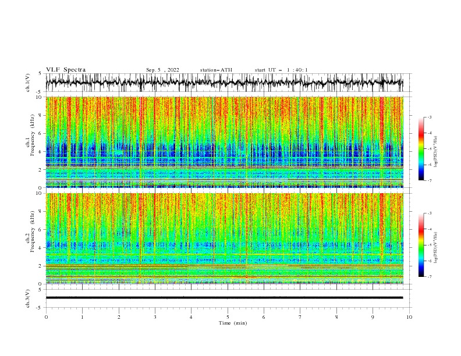Click time axis tick label "4"
The width and height of the screenshot is (461, 356).
tap(191, 317)
